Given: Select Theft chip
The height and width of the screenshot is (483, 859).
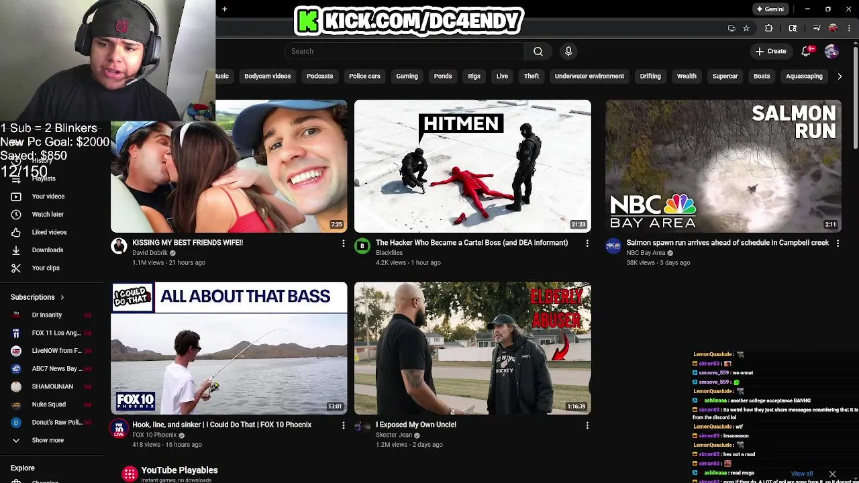Looking at the screenshot, I should pyautogui.click(x=532, y=76).
